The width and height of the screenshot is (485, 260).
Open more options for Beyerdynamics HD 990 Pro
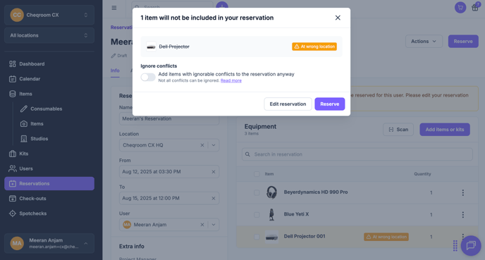point(462,192)
